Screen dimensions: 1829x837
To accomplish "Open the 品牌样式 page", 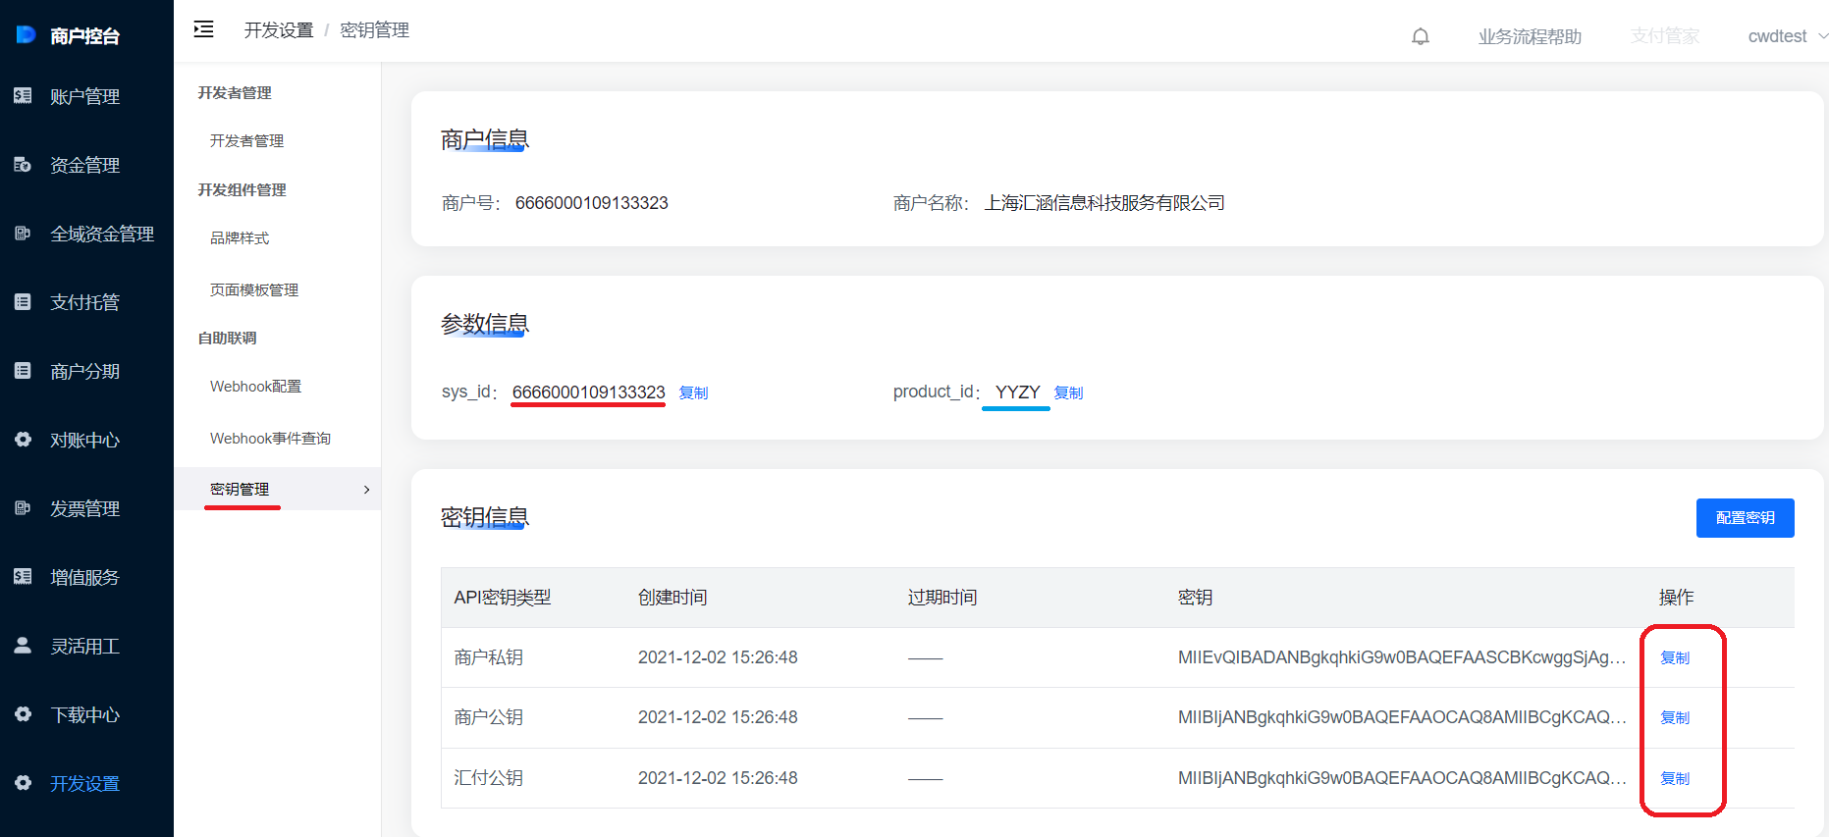I will [240, 238].
